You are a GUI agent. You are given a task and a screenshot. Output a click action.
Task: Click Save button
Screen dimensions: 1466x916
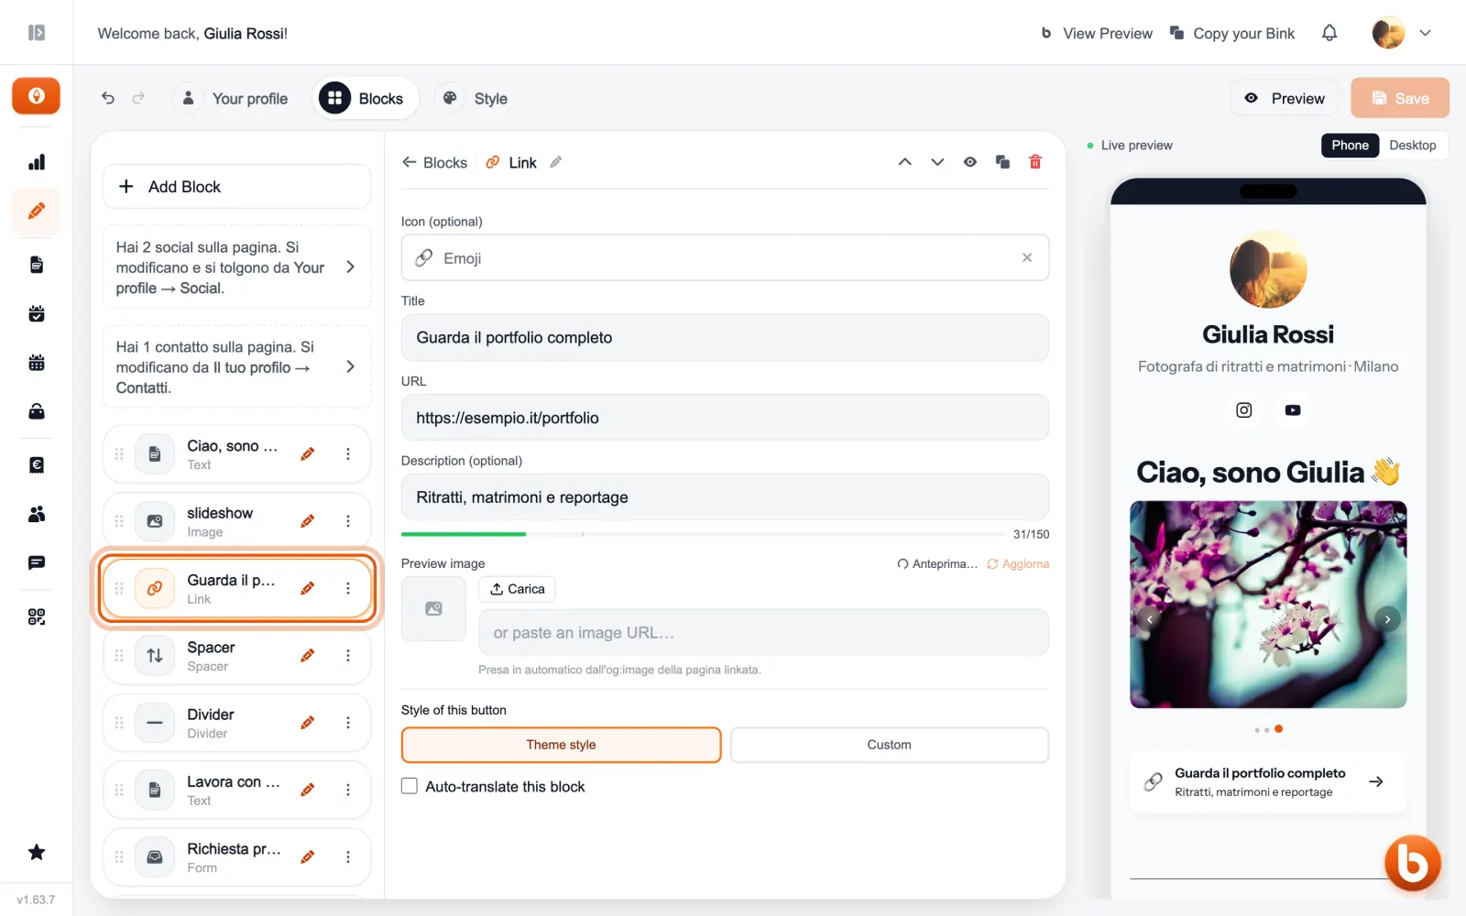click(x=1399, y=98)
